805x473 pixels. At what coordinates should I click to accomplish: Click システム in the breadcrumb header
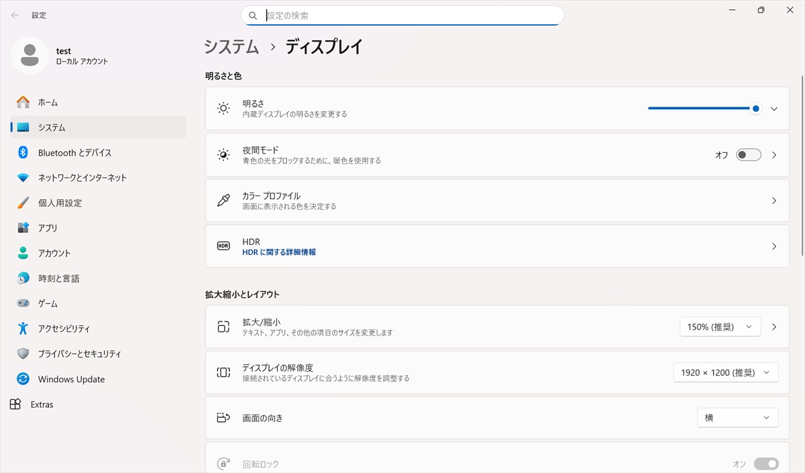[231, 47]
